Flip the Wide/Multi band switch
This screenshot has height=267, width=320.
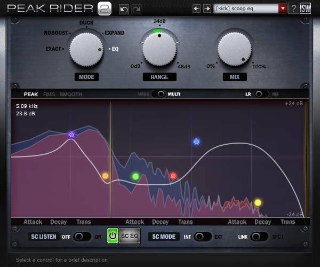click(159, 94)
